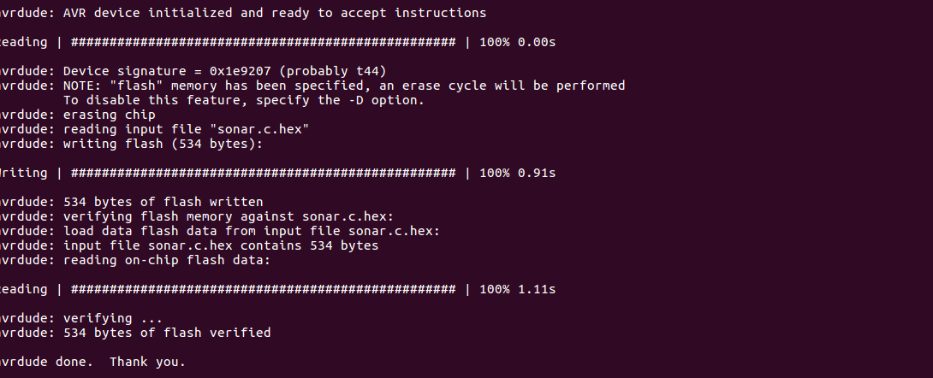Click the "100% 0.91s" writing time
Screen dimensions: 933x378
pyautogui.click(x=518, y=173)
